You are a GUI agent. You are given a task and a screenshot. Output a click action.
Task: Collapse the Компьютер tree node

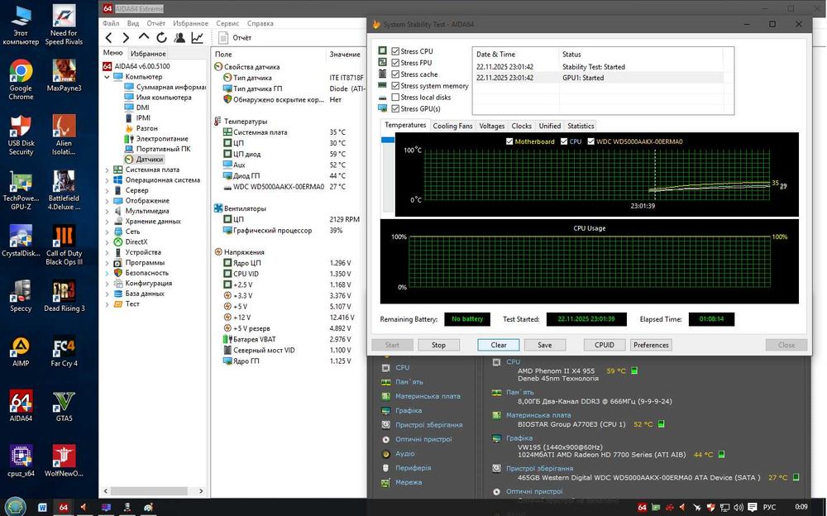pos(107,77)
